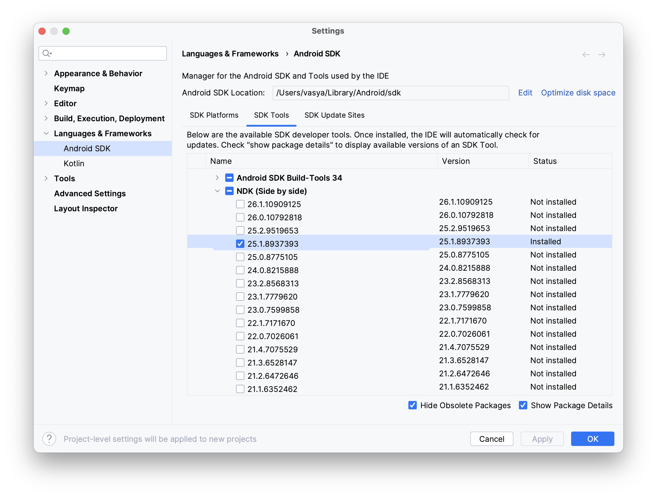The image size is (657, 497).
Task: Check NDK version 22.0.7026061
Action: click(240, 336)
